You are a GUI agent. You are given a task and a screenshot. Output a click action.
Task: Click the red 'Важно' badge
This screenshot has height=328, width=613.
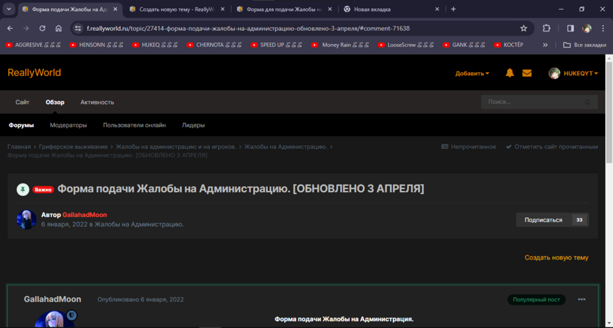pos(43,190)
